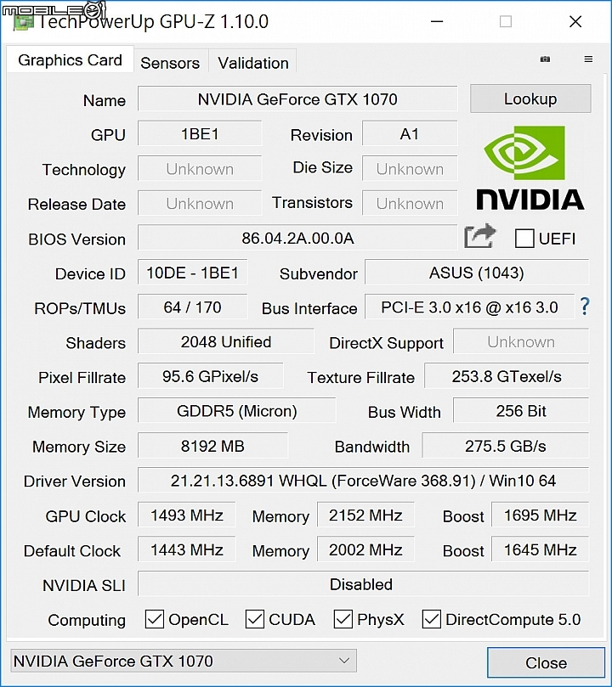612x687 pixels.
Task: Click the Driver Version field
Action: click(363, 481)
